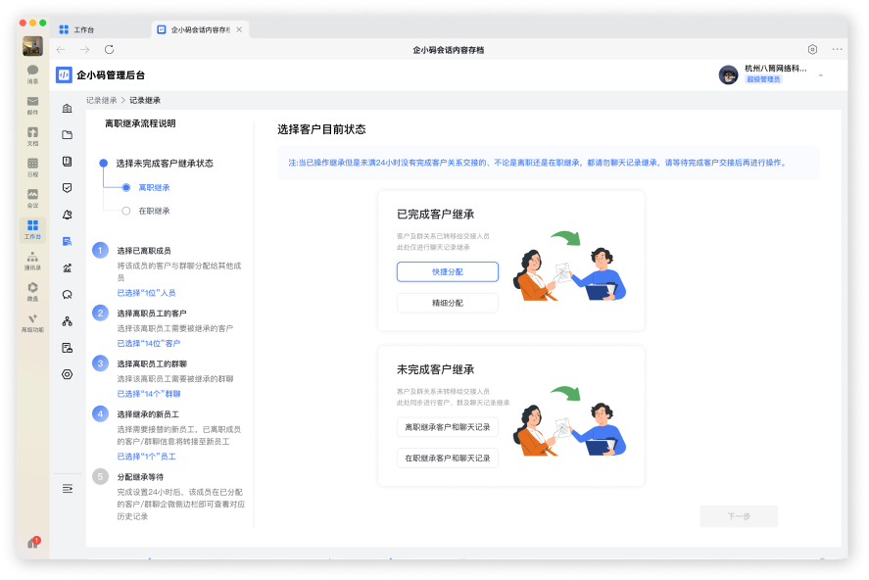Screen dimensions: 869x580
Task: Click step 3 选择离职员工的群聊
Action: 151,363
